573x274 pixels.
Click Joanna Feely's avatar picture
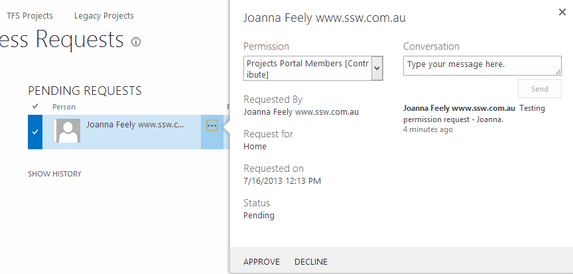(x=66, y=131)
